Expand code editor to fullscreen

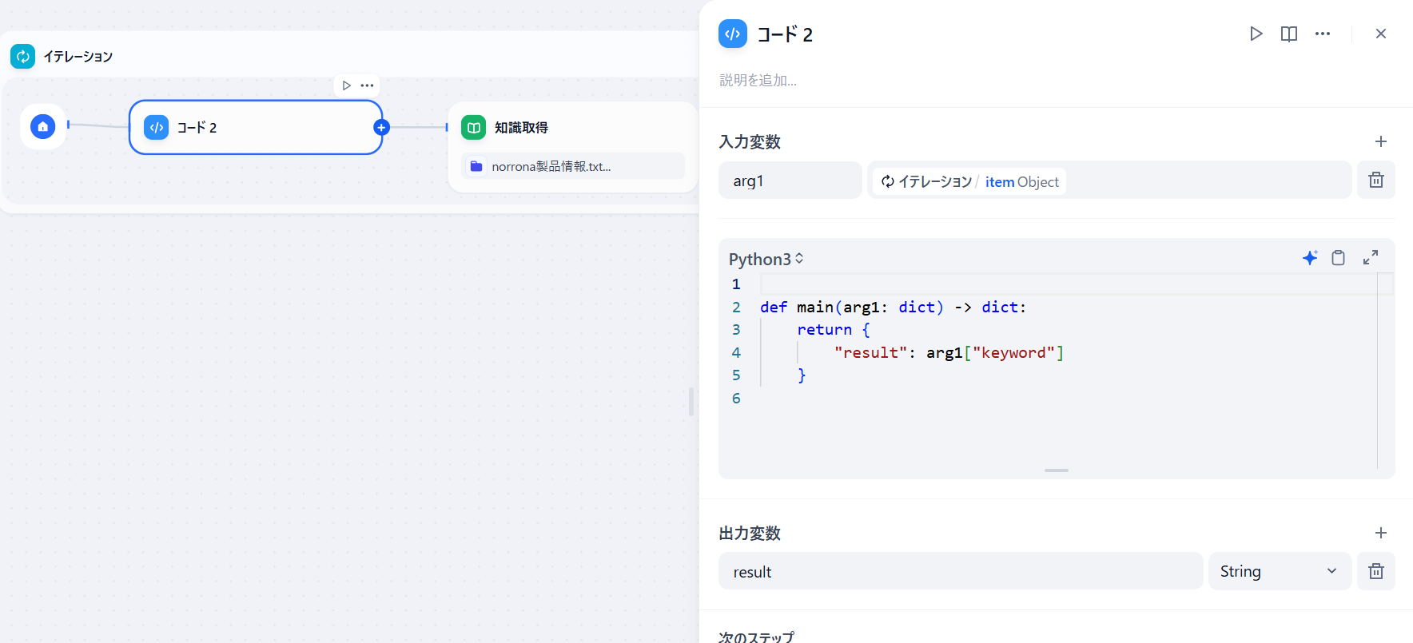point(1370,257)
